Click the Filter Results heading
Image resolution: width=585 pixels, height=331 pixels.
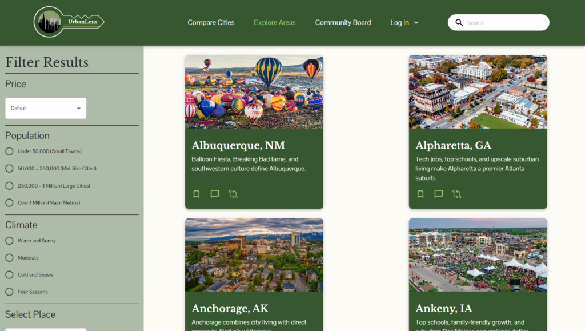tap(47, 62)
